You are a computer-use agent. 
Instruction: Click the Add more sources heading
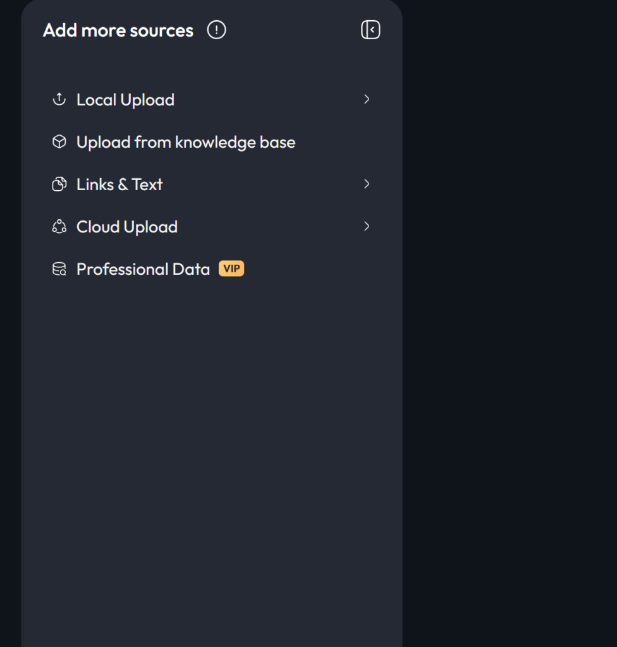tap(118, 30)
